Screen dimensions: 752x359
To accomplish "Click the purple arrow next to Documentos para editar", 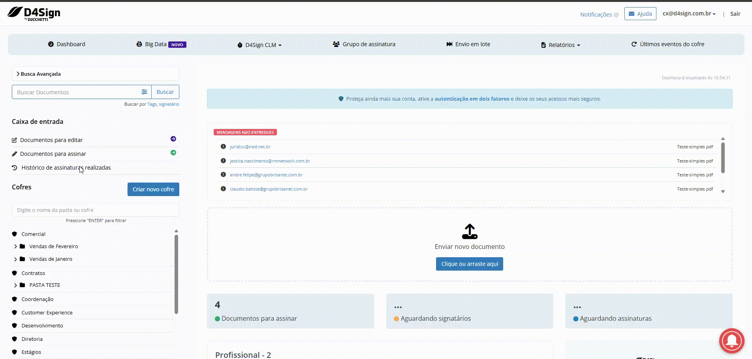I will (x=173, y=139).
